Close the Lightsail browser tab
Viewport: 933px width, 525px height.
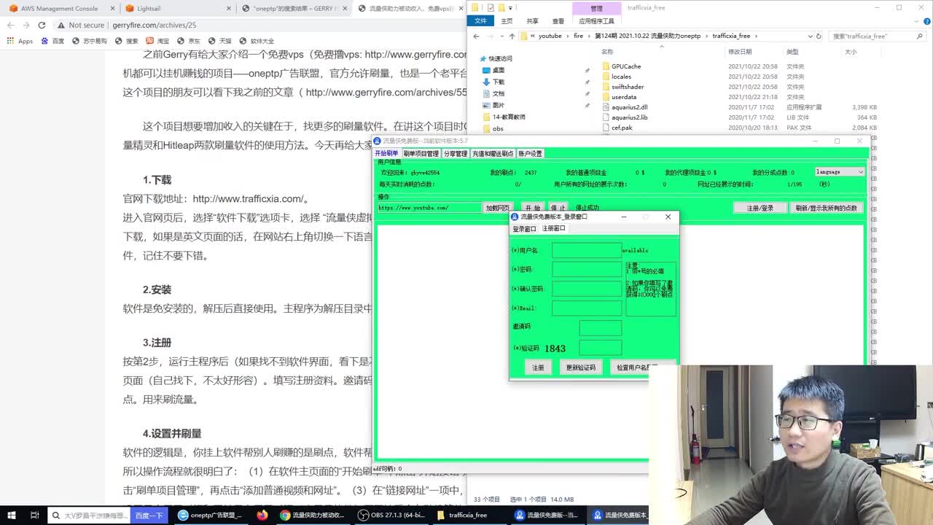coord(228,8)
